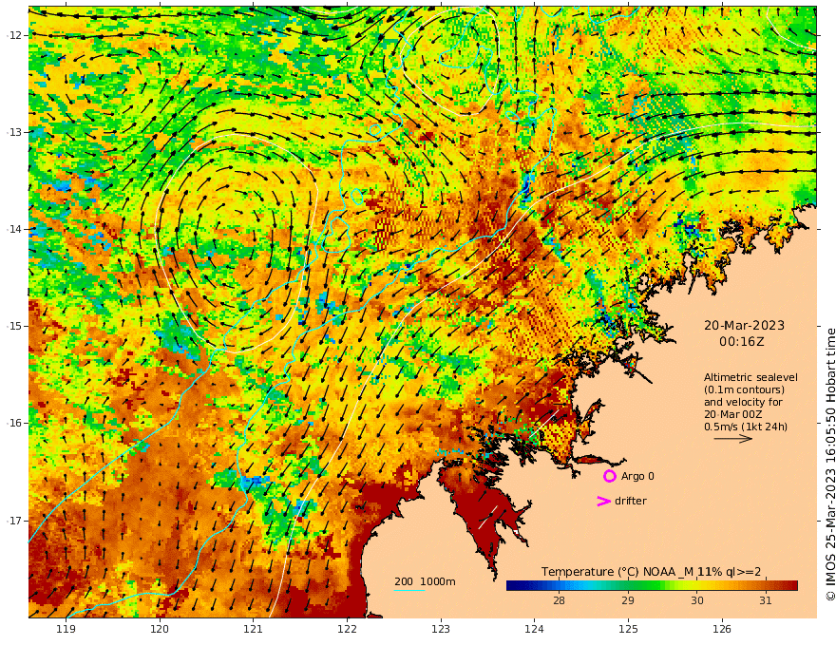
Task: Click the Argo 0 label
Action: (x=637, y=476)
